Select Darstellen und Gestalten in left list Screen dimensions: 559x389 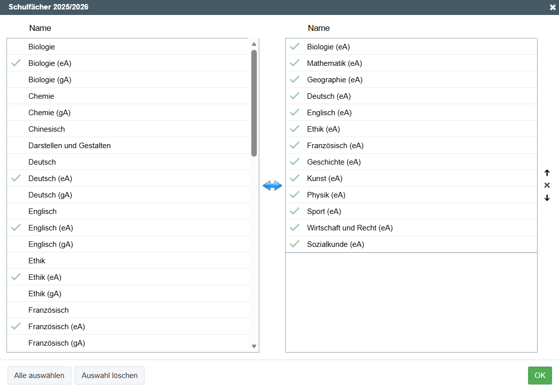pos(69,146)
